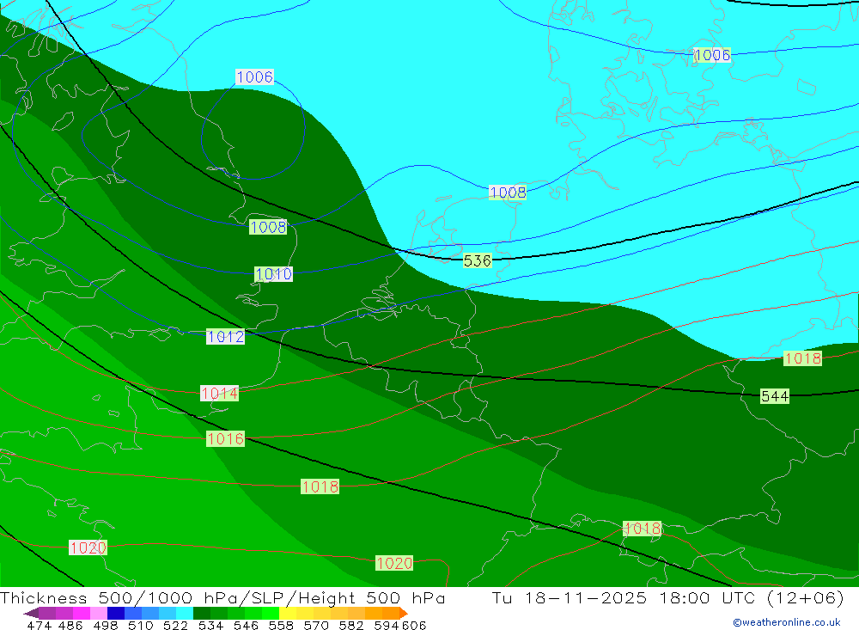
Task: Click the 570 legend value
Action: 315,625
